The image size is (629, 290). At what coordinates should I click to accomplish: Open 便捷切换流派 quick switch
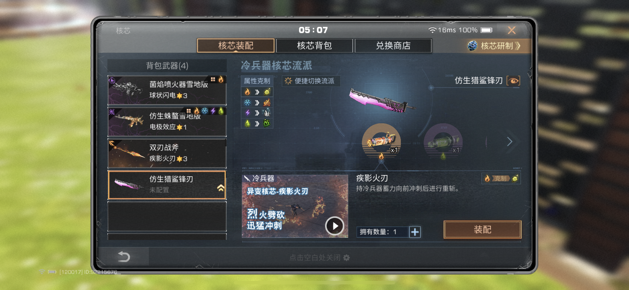pos(311,81)
